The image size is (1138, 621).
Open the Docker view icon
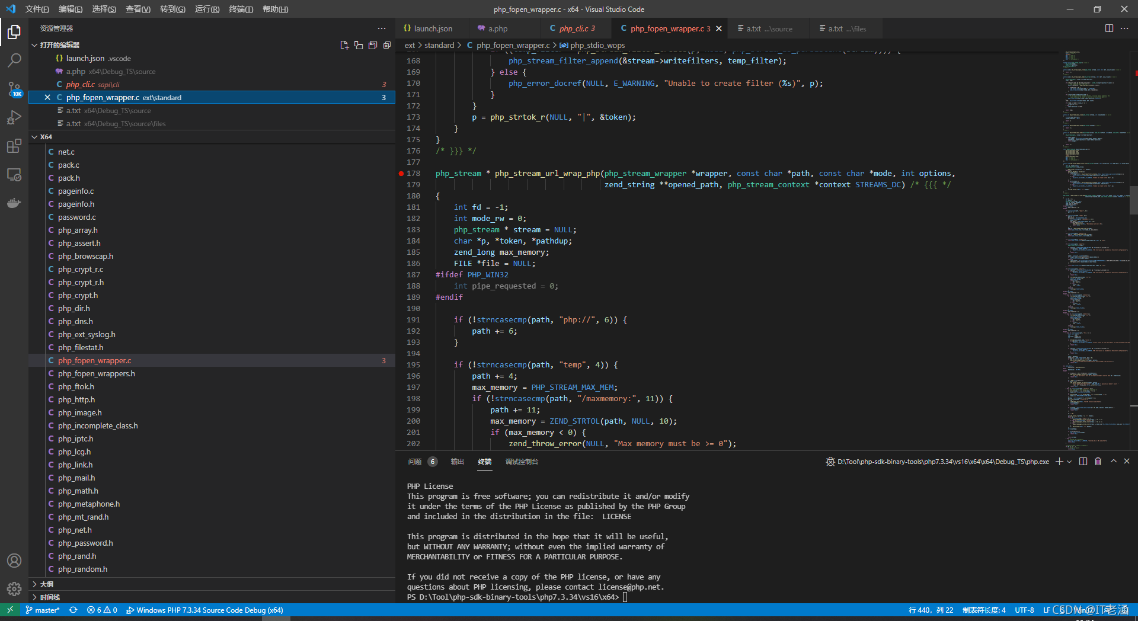pyautogui.click(x=14, y=203)
